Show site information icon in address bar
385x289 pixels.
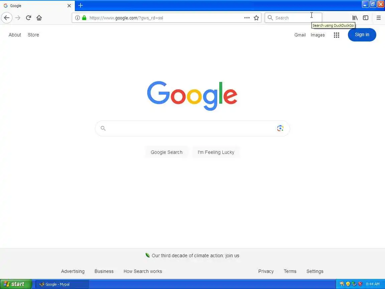77,18
